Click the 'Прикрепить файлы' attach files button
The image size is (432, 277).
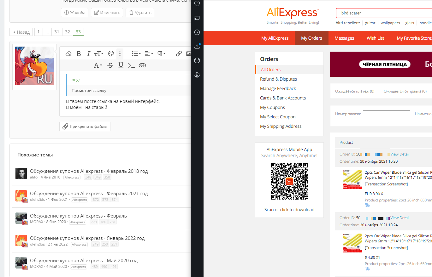85,127
